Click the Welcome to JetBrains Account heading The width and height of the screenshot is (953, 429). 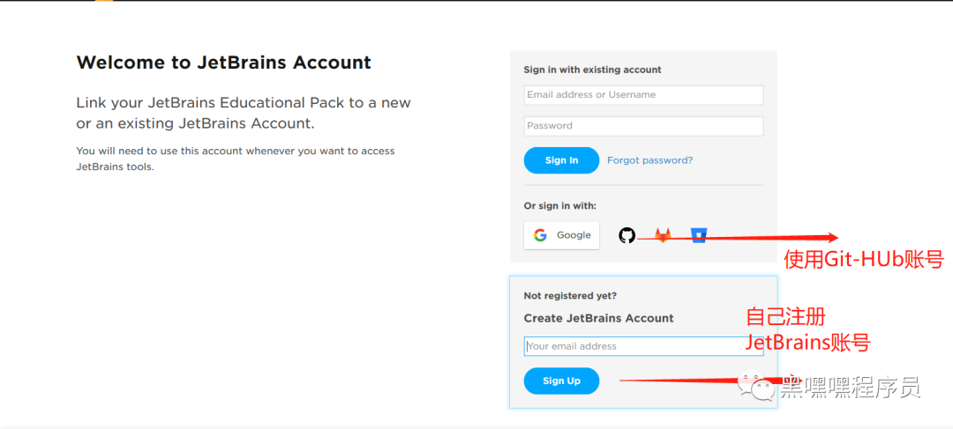tap(224, 63)
